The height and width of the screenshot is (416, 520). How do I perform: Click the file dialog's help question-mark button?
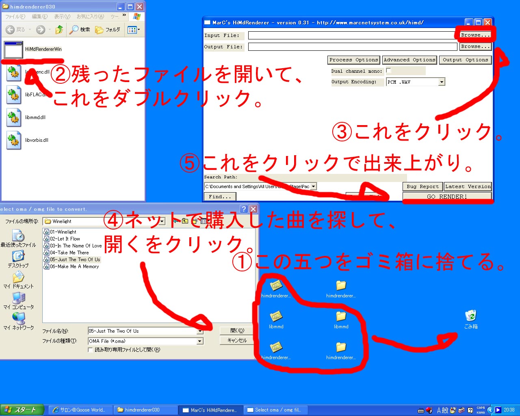point(244,209)
